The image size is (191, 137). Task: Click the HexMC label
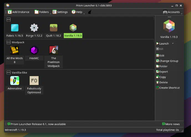[34, 58]
